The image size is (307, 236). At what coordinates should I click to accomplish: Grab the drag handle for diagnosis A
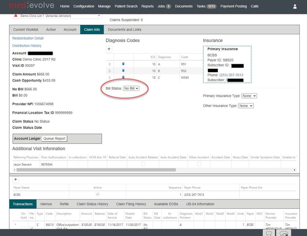(109, 64)
